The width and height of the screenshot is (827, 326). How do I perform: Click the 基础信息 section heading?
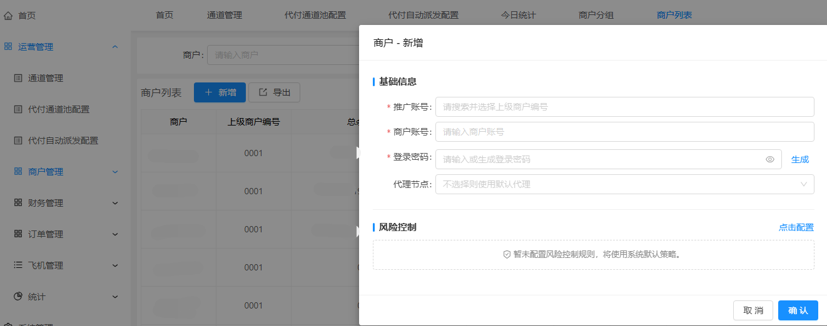point(398,81)
